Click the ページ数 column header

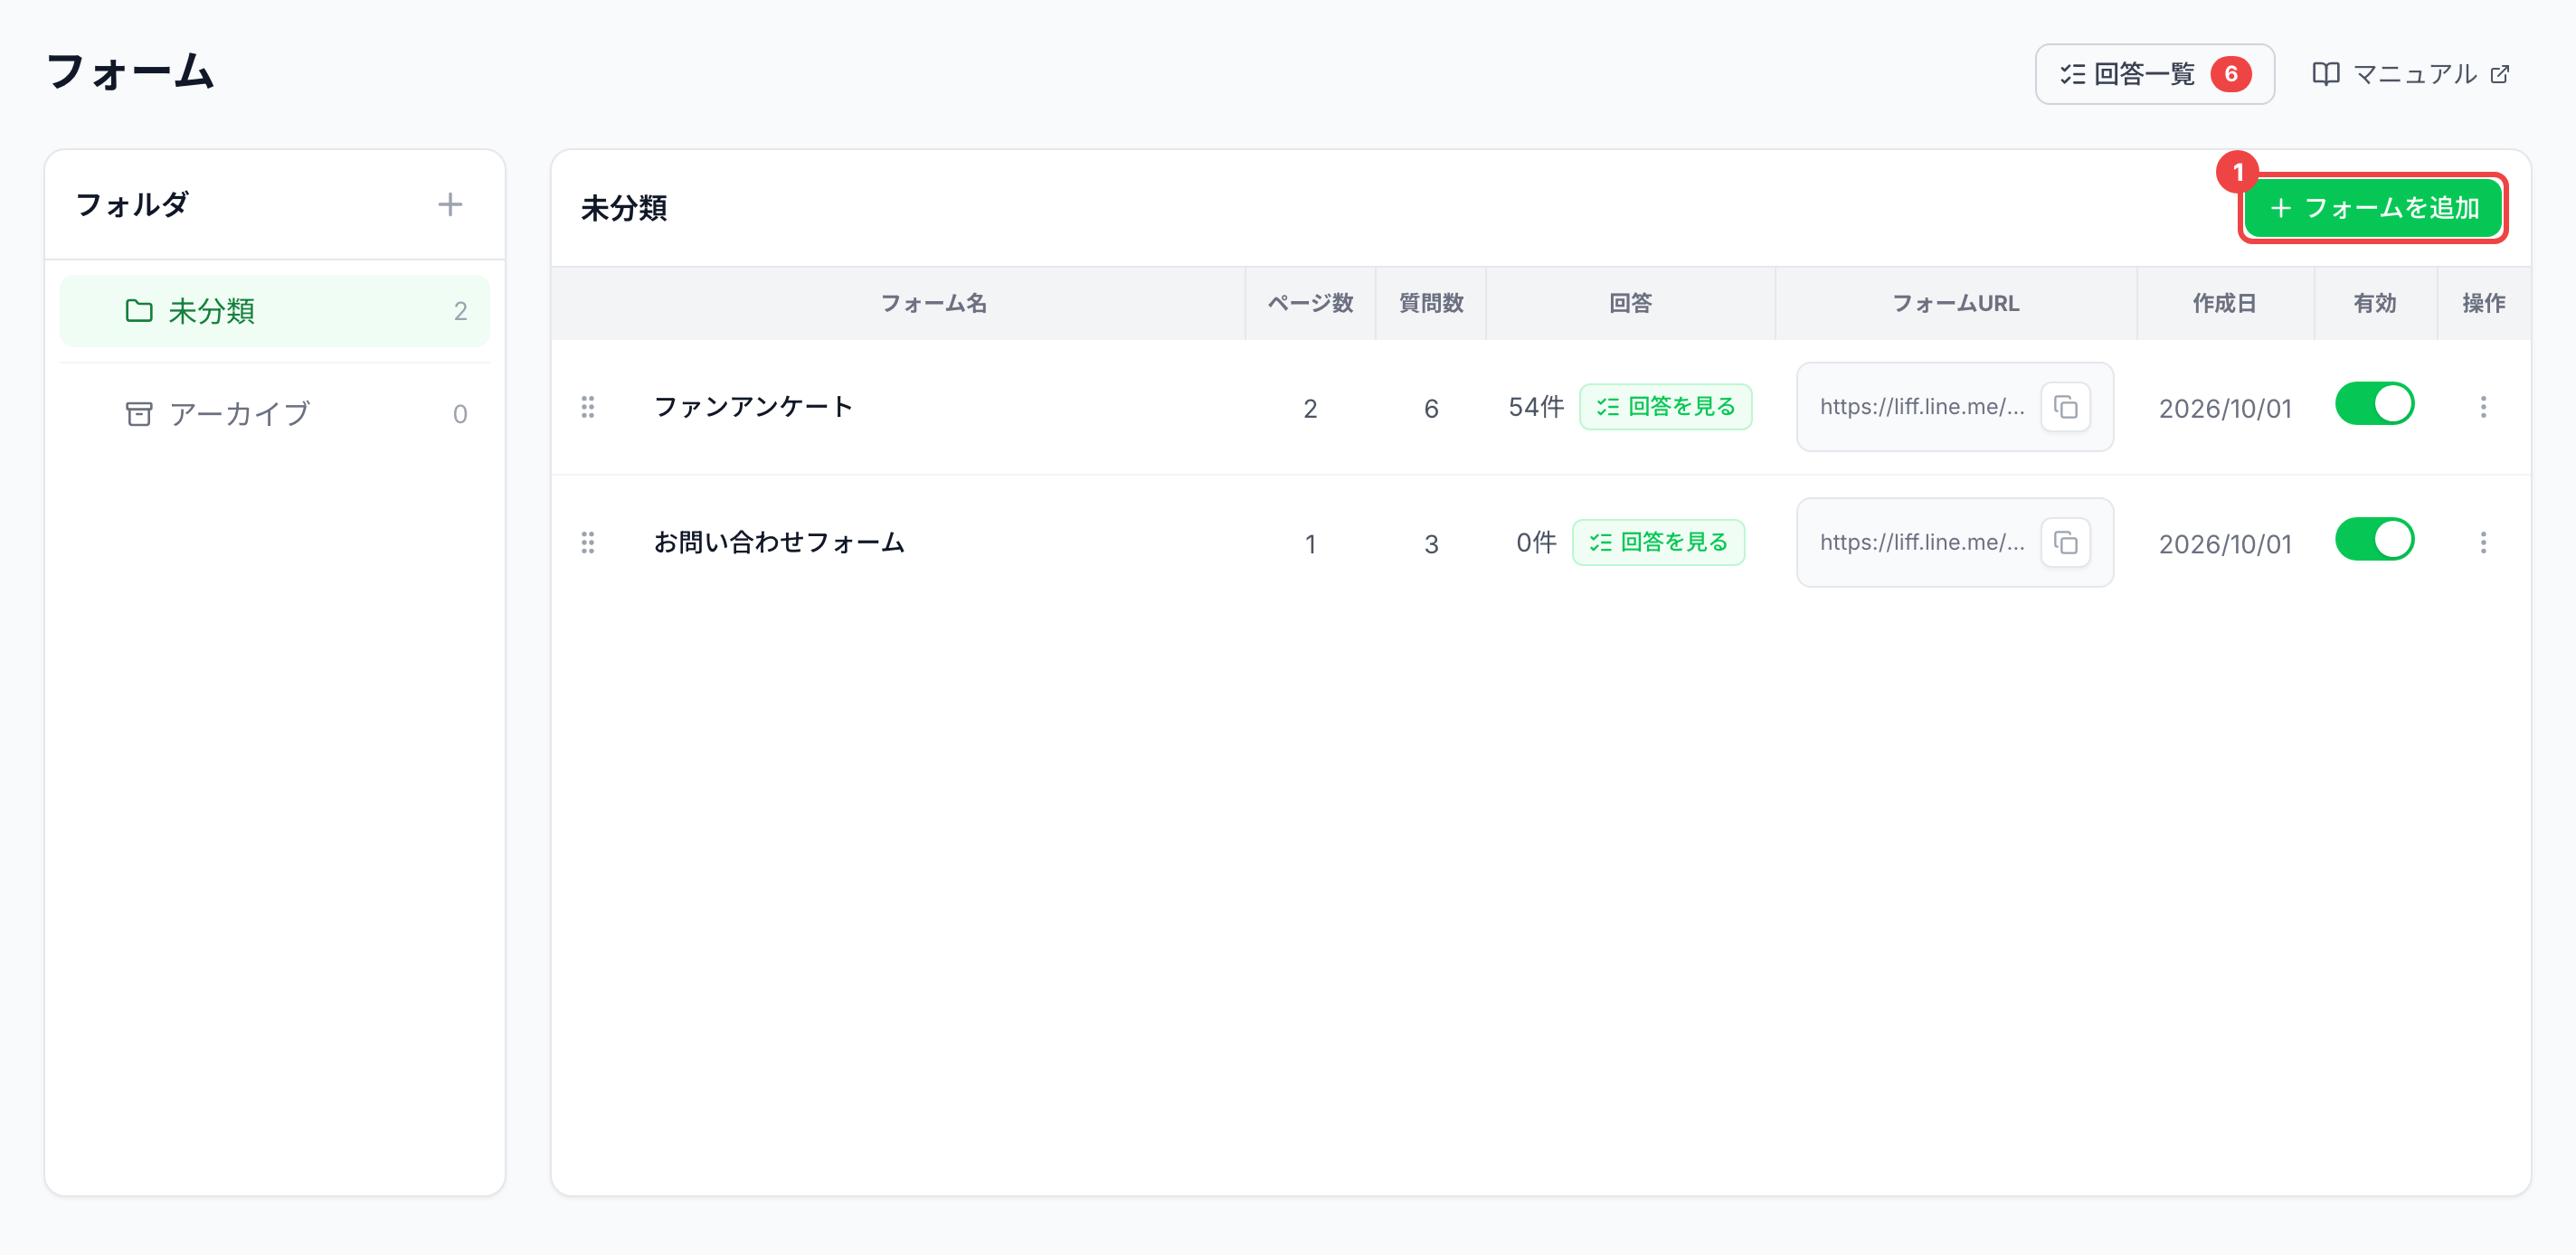(1310, 303)
